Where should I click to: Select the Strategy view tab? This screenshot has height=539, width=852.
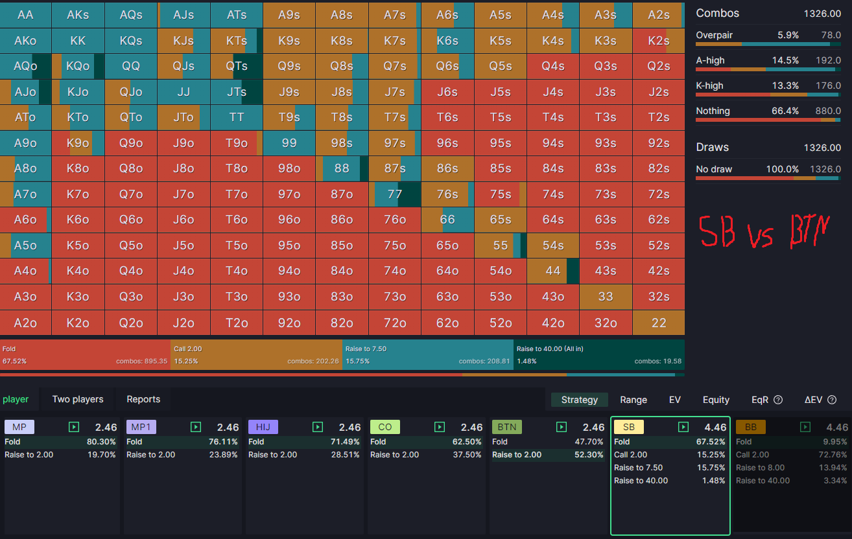580,400
